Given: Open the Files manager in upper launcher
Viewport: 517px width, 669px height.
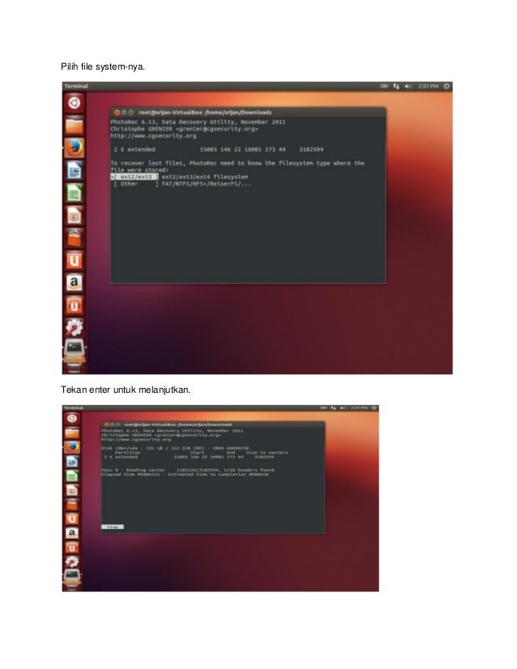Looking at the screenshot, I should [75, 126].
